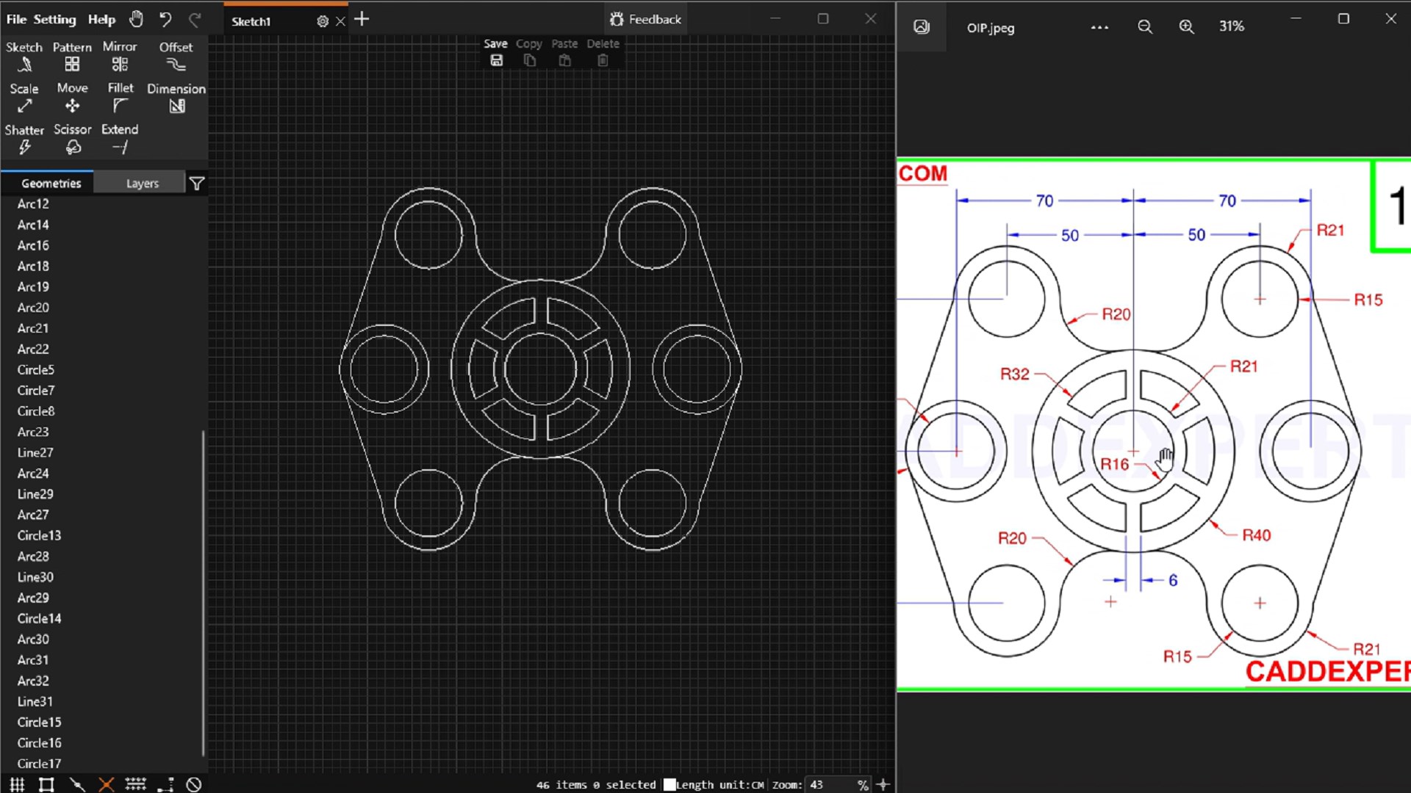Select the Offset tool
This screenshot has height=793, width=1411.
coord(176,65)
